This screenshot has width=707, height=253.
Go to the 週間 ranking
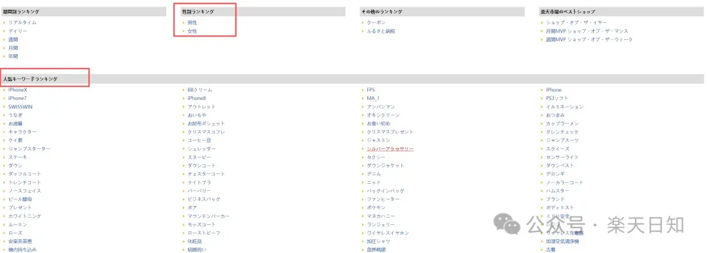pos(13,40)
